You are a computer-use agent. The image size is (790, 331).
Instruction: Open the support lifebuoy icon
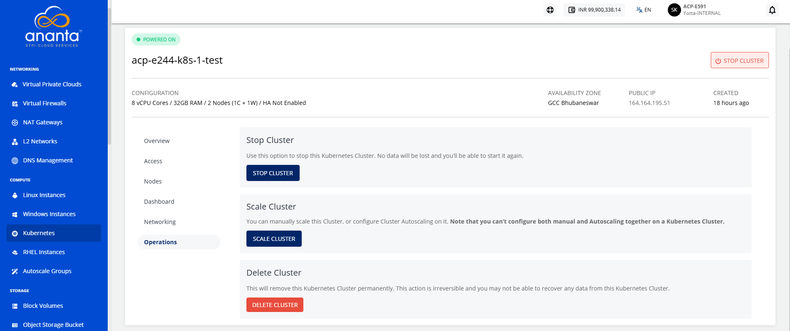[x=550, y=10]
